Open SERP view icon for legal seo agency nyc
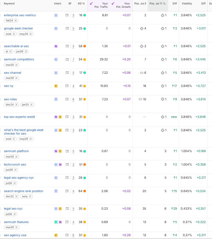Viewport: 212px width, 239px height. [x=67, y=178]
